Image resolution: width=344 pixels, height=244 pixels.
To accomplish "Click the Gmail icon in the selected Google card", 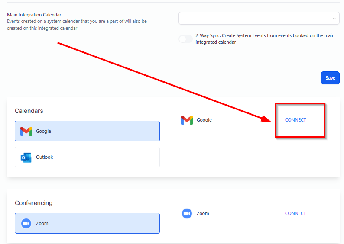I will [26, 131].
